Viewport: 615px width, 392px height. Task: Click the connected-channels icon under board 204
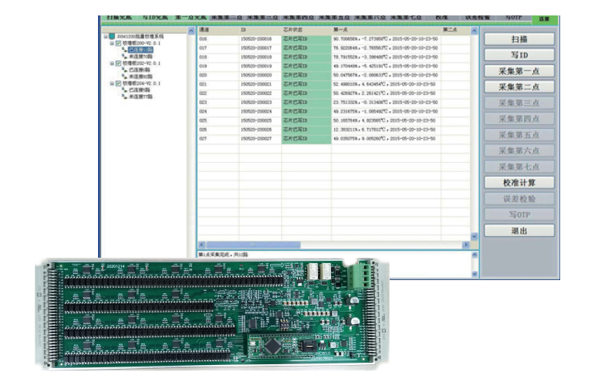124,90
